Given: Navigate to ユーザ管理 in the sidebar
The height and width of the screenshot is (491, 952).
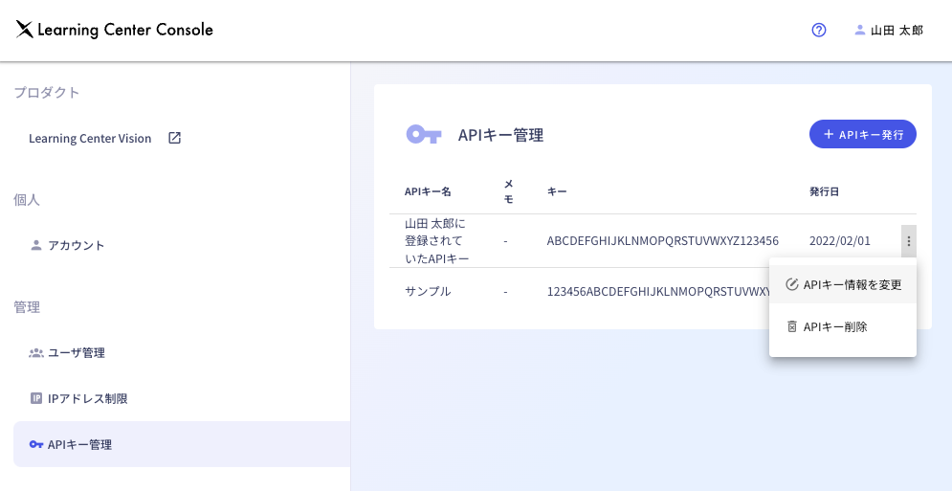Looking at the screenshot, I should (77, 352).
